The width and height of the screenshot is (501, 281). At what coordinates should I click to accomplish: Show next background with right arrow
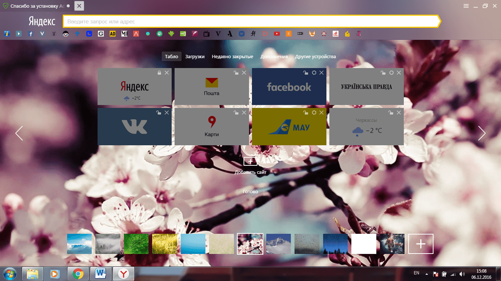tap(482, 133)
